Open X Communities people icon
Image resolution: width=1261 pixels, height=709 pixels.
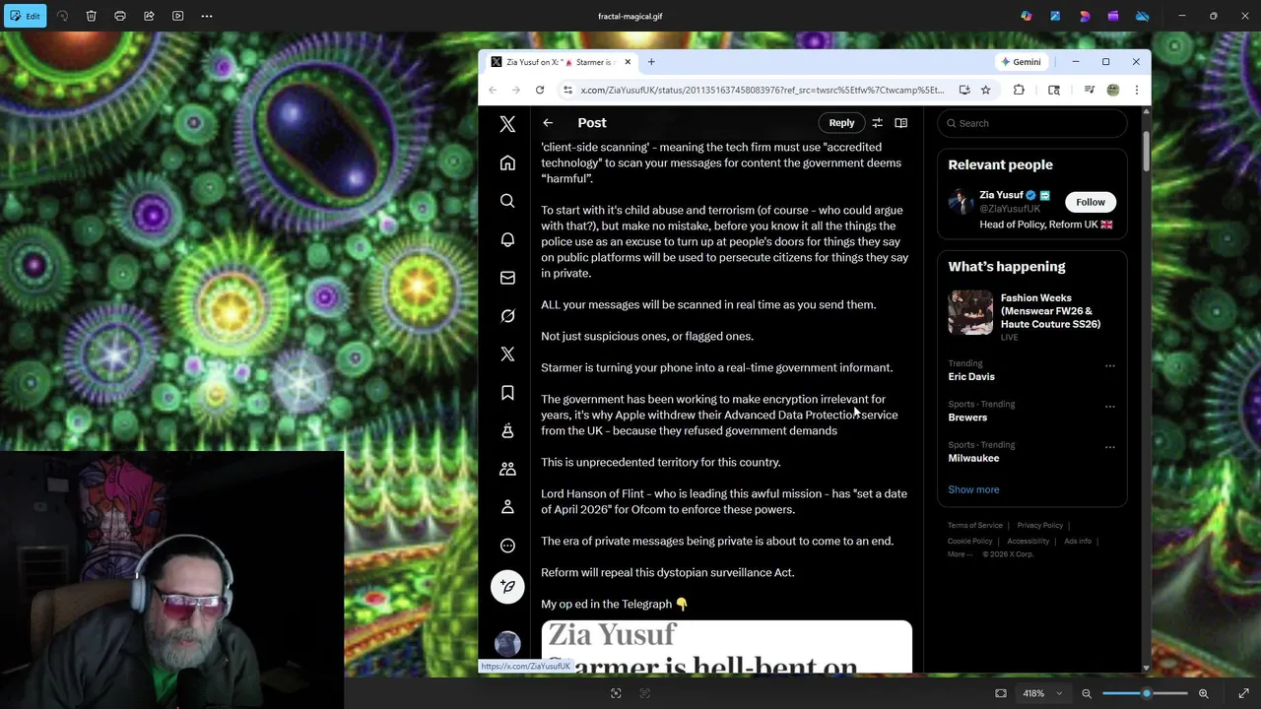coord(507,469)
